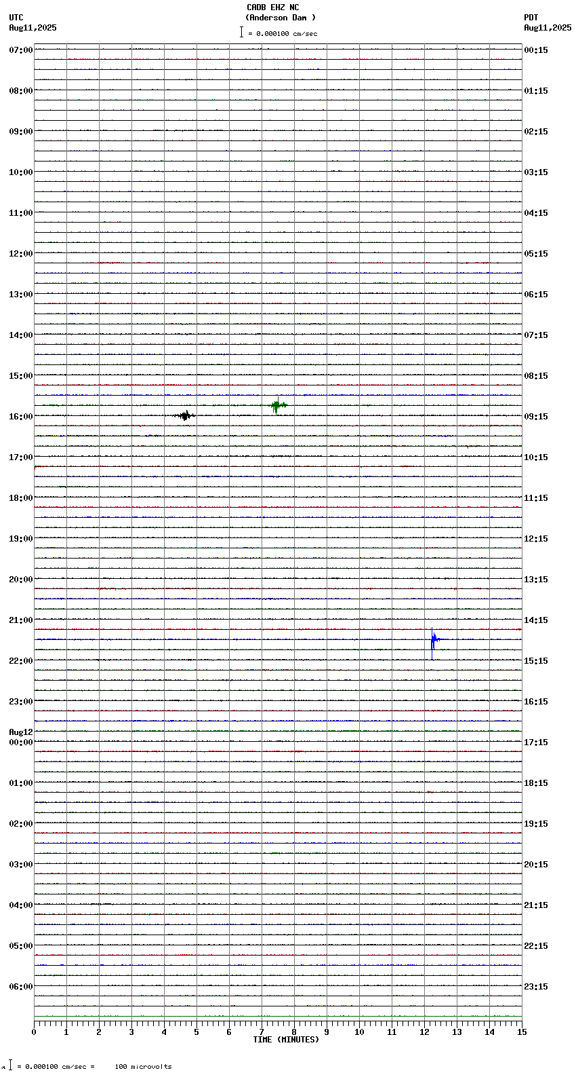Click the 21:00 UTC row label

[x=21, y=620]
